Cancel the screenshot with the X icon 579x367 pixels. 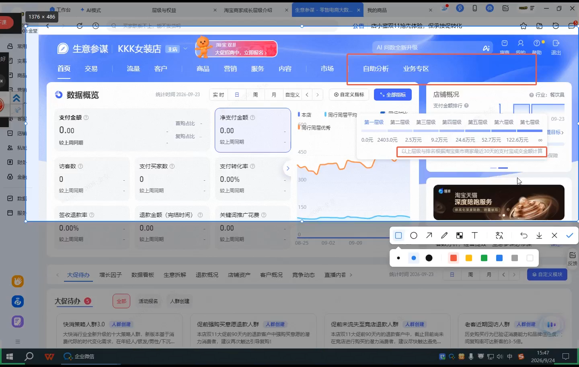[554, 235]
